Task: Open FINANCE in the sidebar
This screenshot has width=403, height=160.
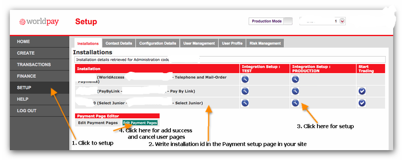Action: (39, 76)
